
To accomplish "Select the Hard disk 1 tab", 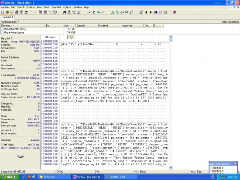I will (x=7, y=17).
